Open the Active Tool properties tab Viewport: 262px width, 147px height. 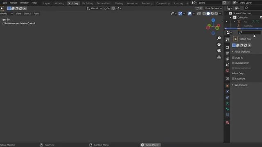[227, 40]
